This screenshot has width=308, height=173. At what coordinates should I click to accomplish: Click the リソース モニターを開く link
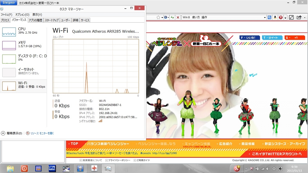pyautogui.click(x=42, y=133)
